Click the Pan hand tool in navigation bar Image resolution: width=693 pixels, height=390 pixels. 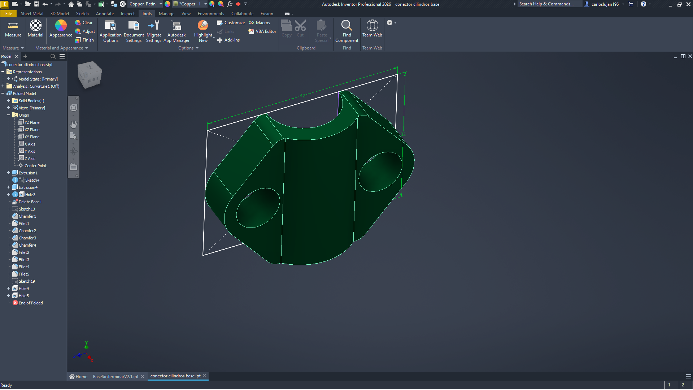point(74,124)
